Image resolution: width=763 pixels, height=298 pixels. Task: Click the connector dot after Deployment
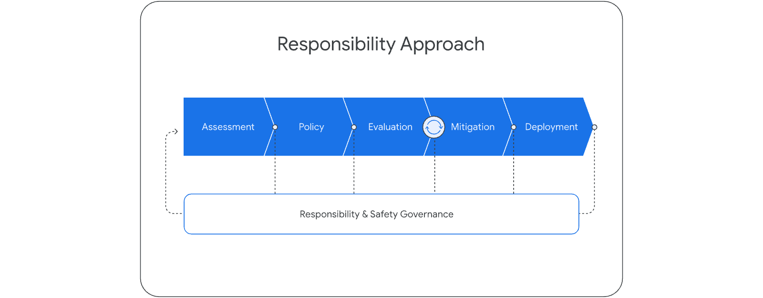coord(594,127)
